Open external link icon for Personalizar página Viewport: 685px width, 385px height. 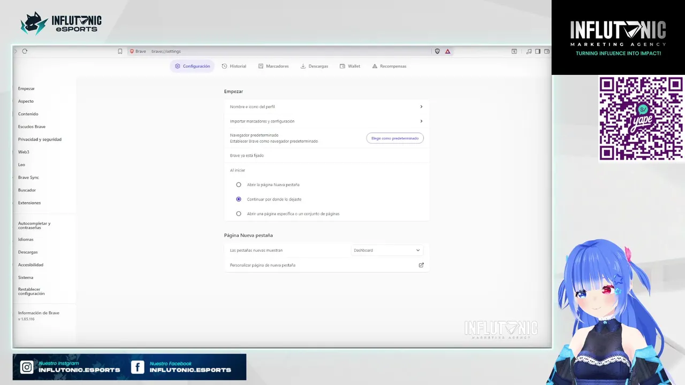(421, 265)
